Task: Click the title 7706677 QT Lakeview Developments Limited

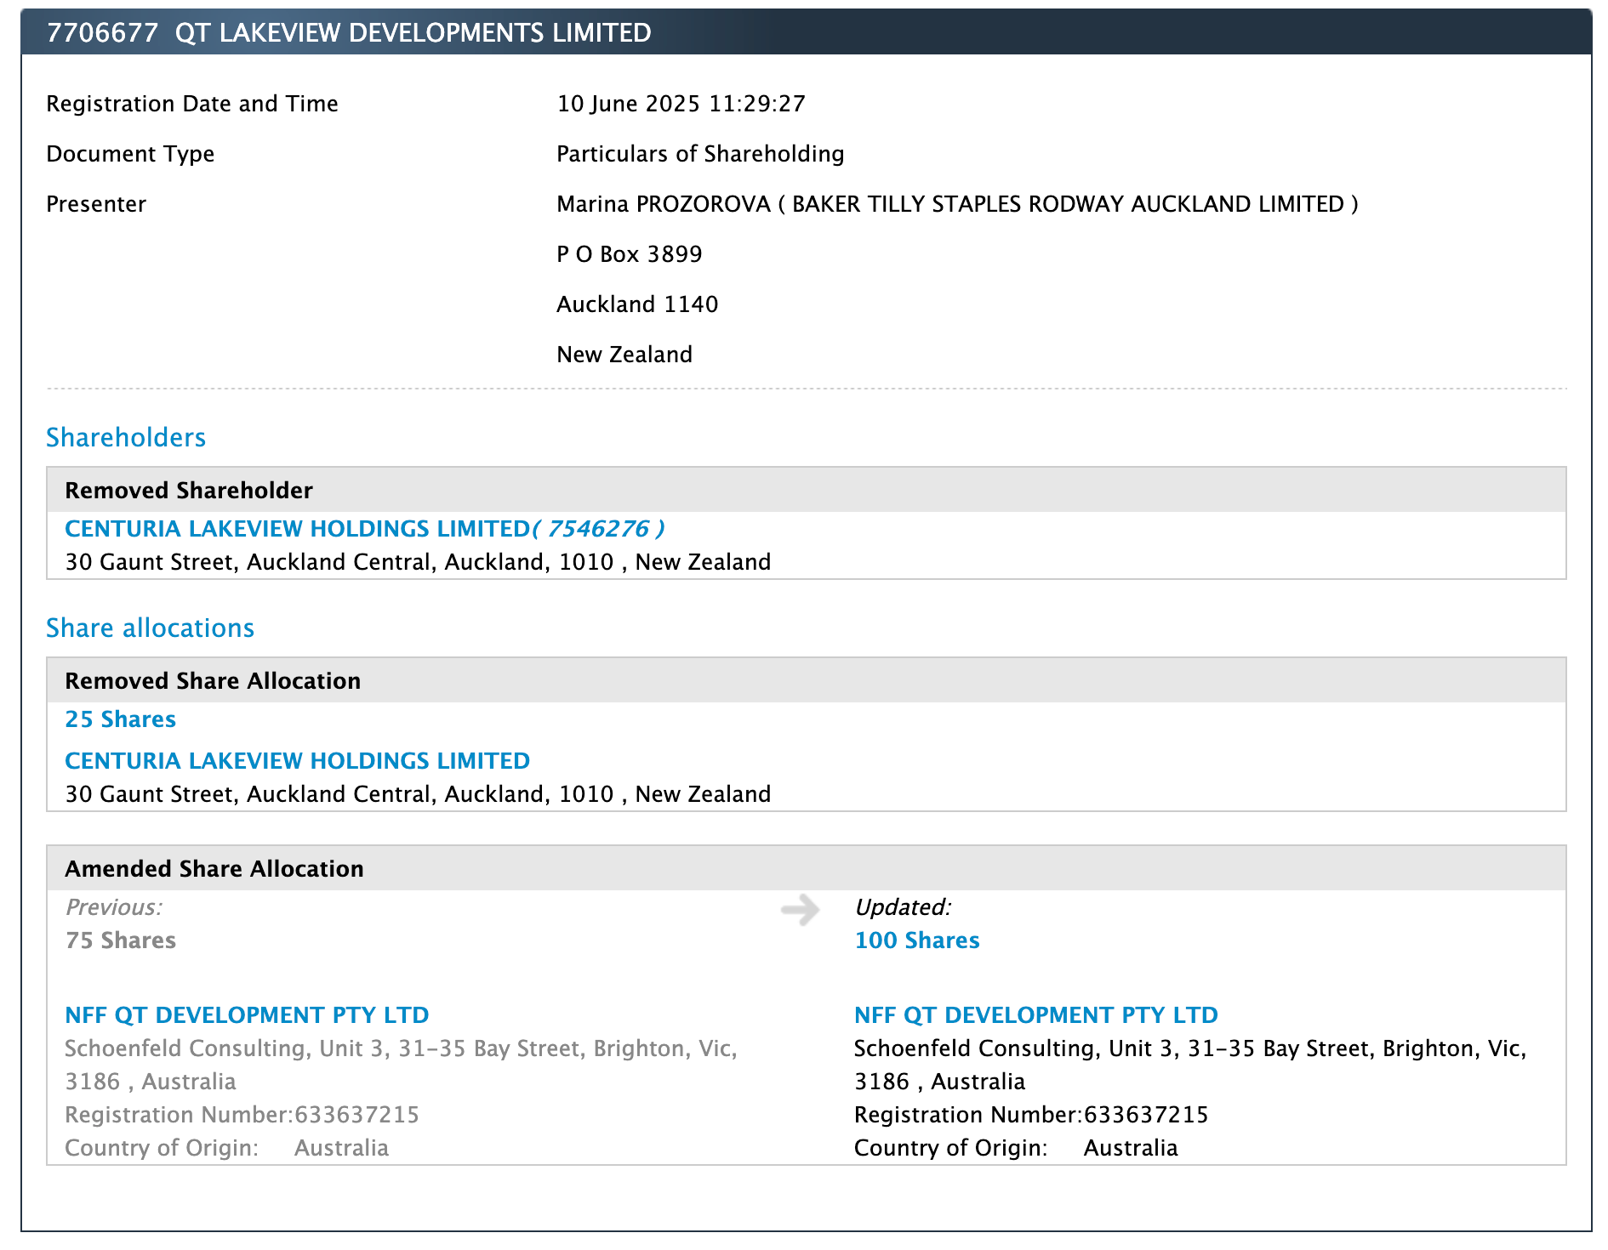Action: (349, 32)
